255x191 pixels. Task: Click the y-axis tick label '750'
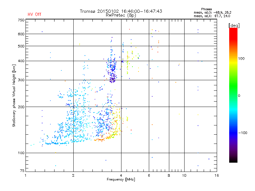tap(21, 20)
